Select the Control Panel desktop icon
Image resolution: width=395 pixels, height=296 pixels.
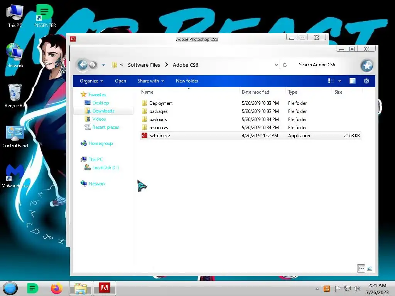point(15,137)
